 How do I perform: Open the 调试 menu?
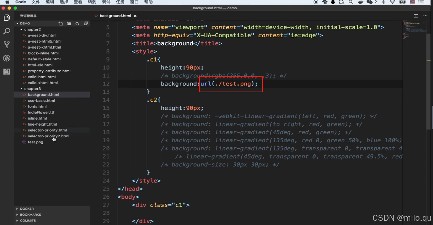(x=106, y=2)
